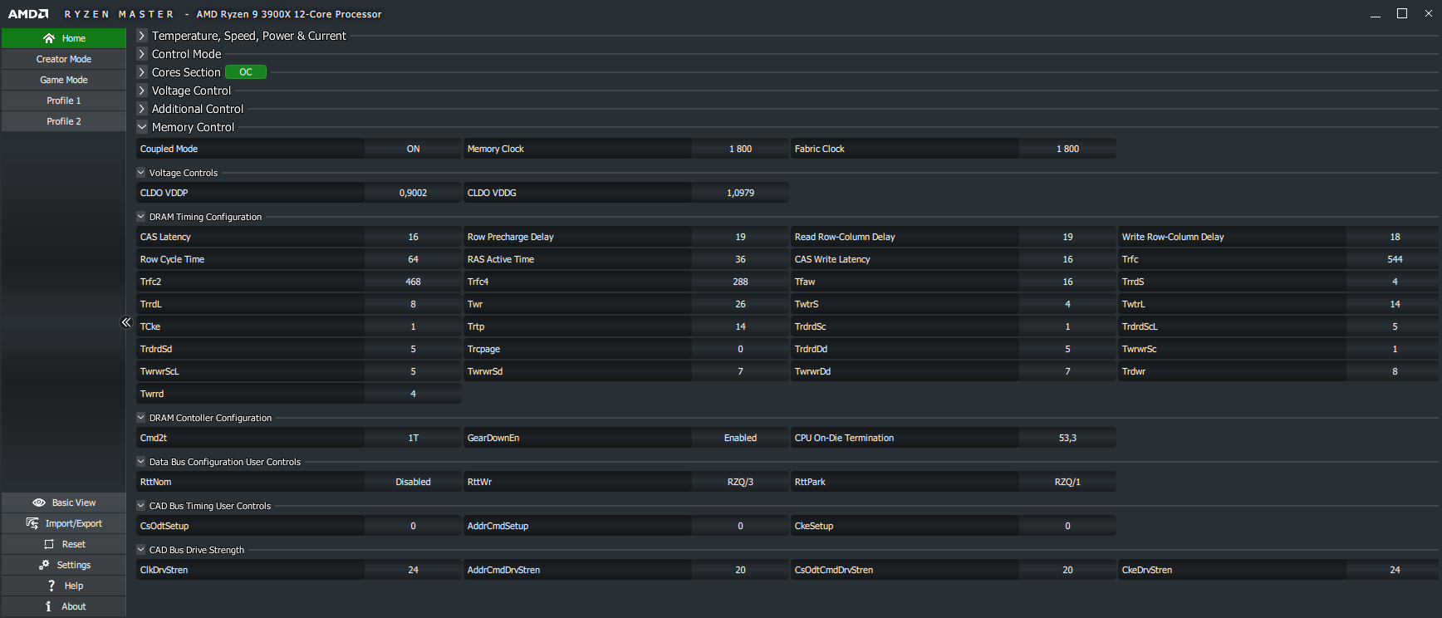Select Profile 1
The image size is (1442, 618).
point(64,101)
